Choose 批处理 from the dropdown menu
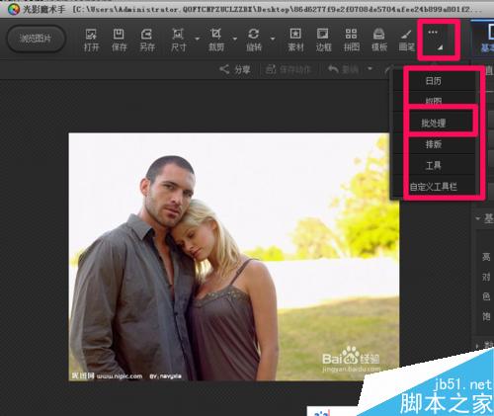Viewport: 494px width, 416px height. pos(434,124)
